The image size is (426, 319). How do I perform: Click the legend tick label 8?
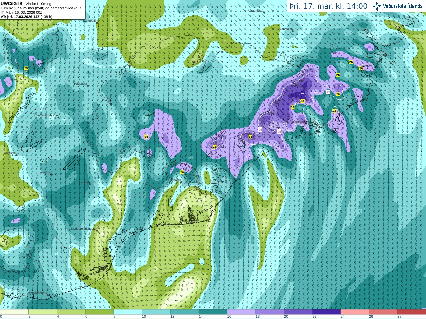click(114, 317)
